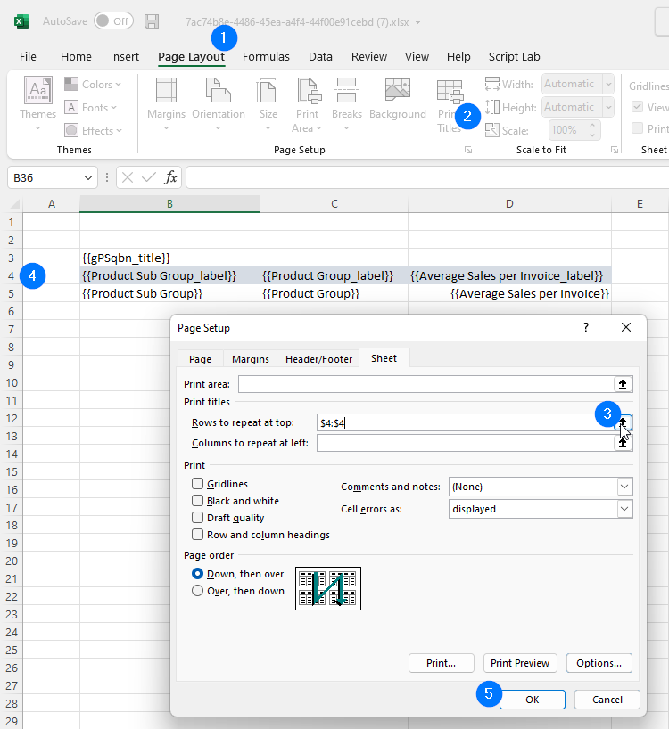Open Page Setup dialog launcher
This screenshot has width=669, height=729.
pos(468,150)
